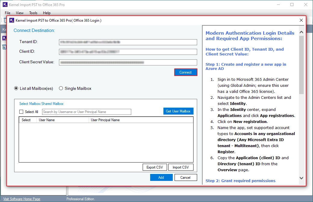Click the scroll down arrow in help panel

(302, 178)
